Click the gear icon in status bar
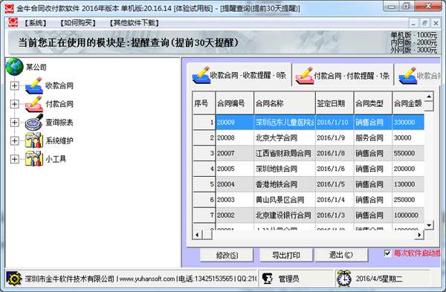This screenshot has width=446, height=292. (x=14, y=279)
